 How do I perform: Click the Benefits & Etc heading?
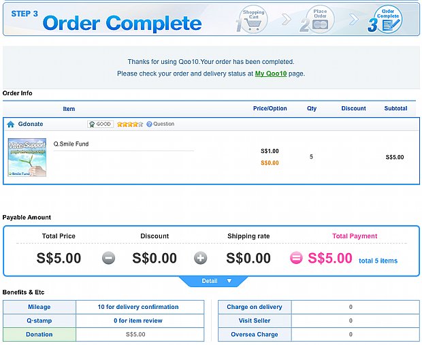pos(23,292)
